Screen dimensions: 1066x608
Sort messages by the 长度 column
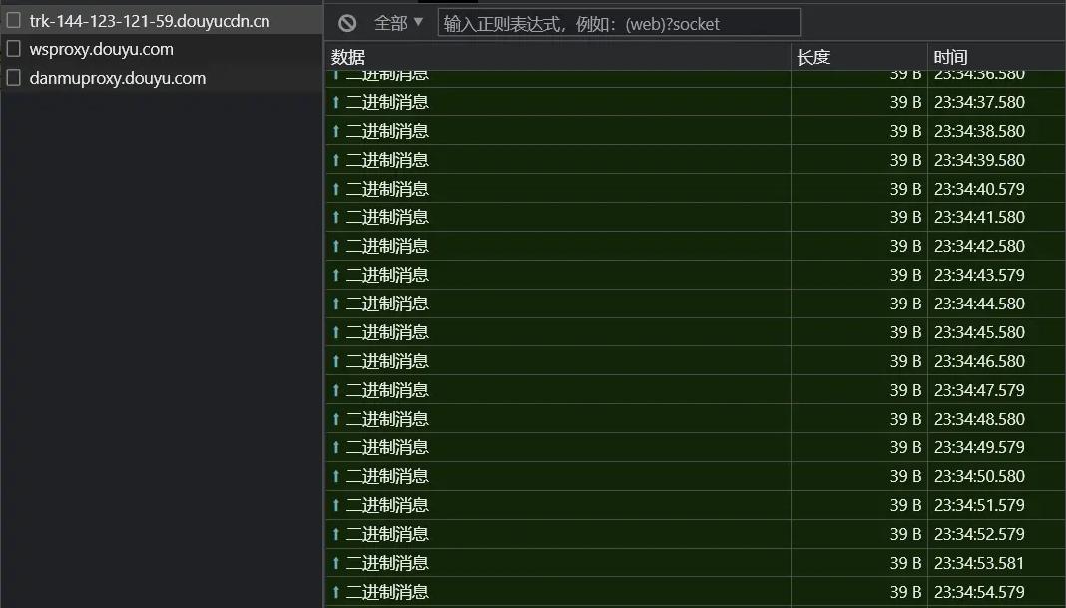(x=811, y=57)
